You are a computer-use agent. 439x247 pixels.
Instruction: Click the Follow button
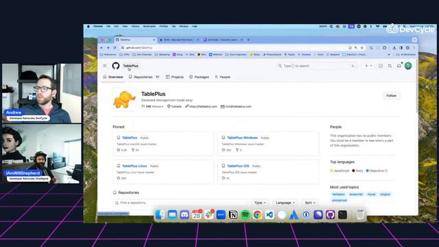(391, 96)
